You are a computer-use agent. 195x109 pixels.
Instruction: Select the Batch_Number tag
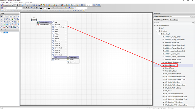click(x=170, y=65)
